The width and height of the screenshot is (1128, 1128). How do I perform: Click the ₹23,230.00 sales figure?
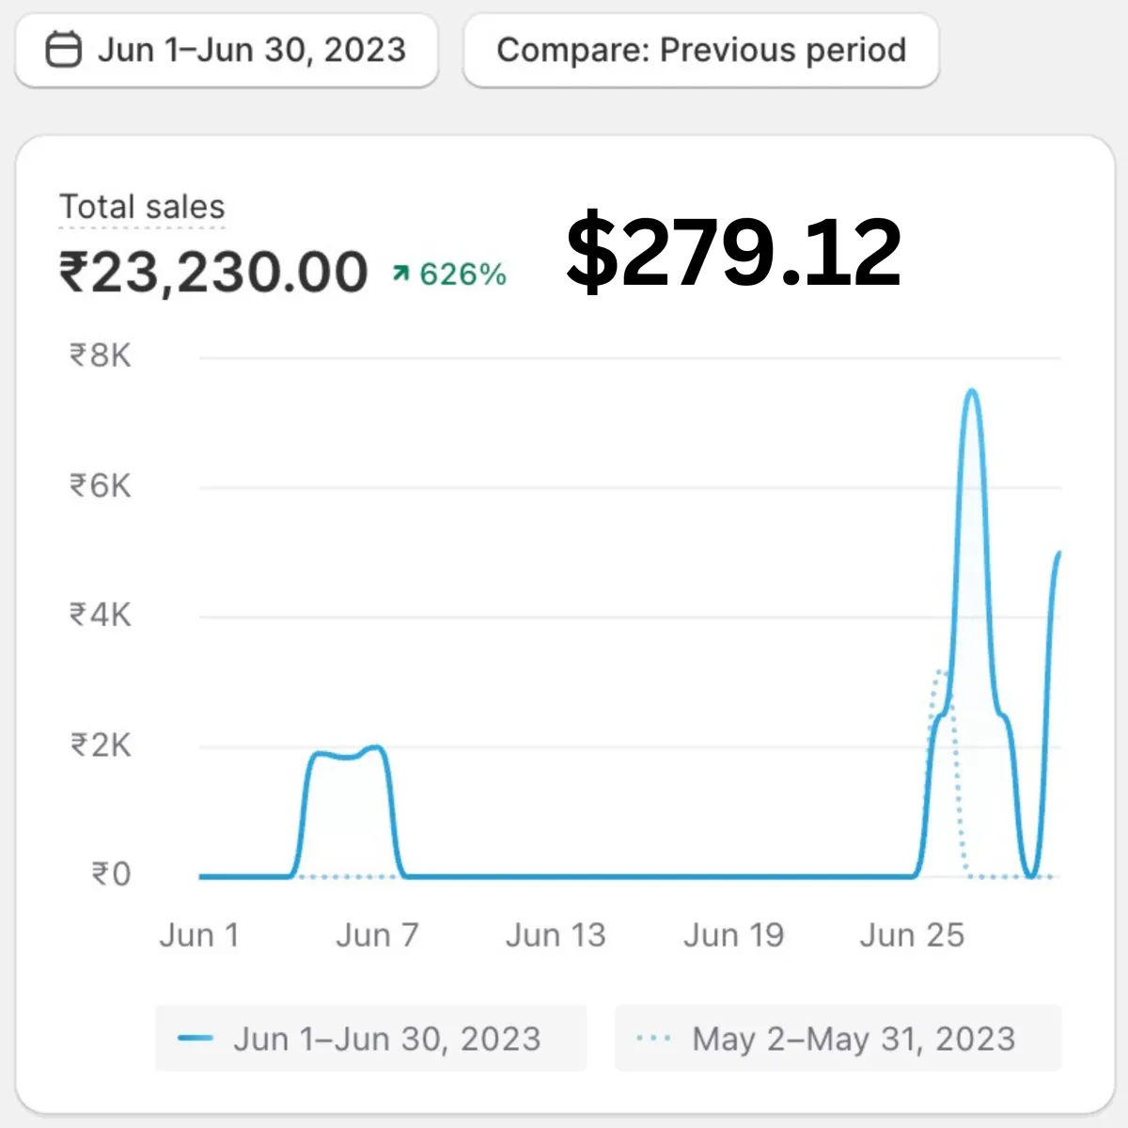pos(213,273)
